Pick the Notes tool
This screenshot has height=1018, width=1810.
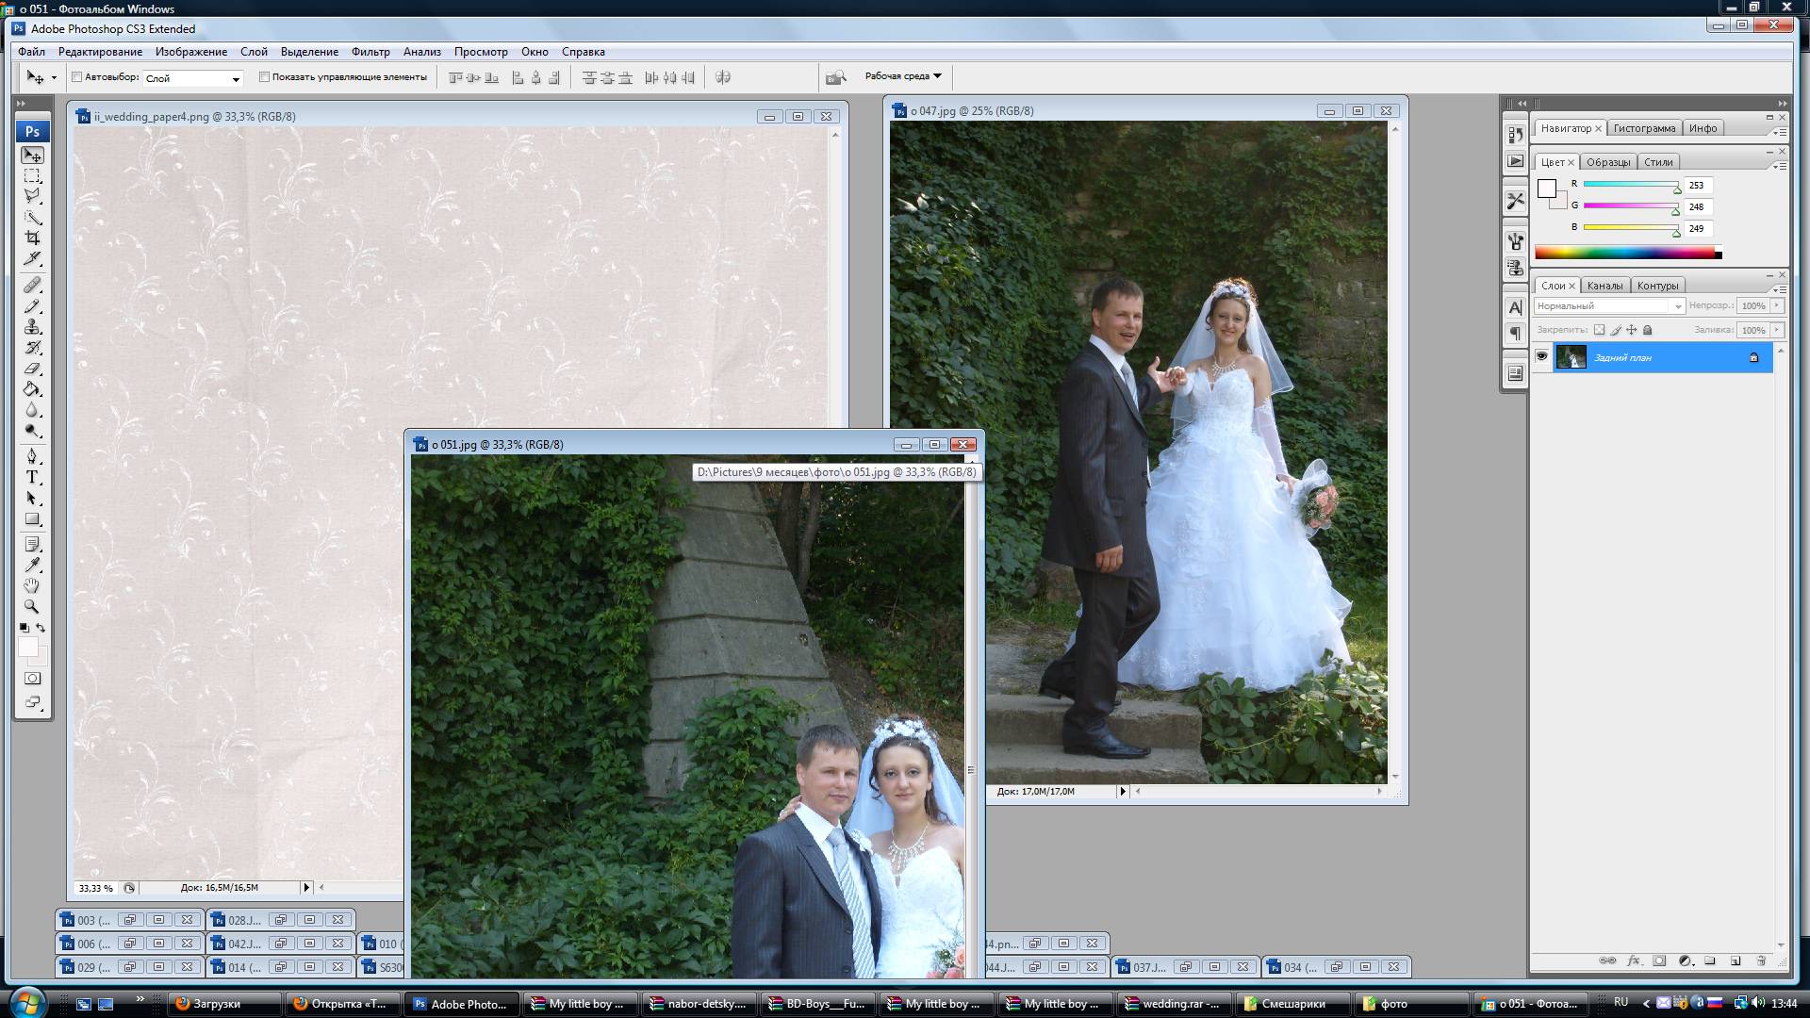[x=32, y=544]
